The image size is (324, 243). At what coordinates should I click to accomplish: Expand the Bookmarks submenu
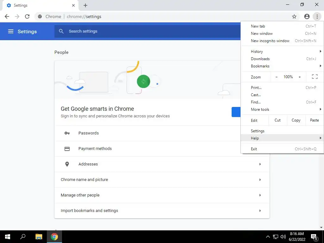(x=282, y=66)
